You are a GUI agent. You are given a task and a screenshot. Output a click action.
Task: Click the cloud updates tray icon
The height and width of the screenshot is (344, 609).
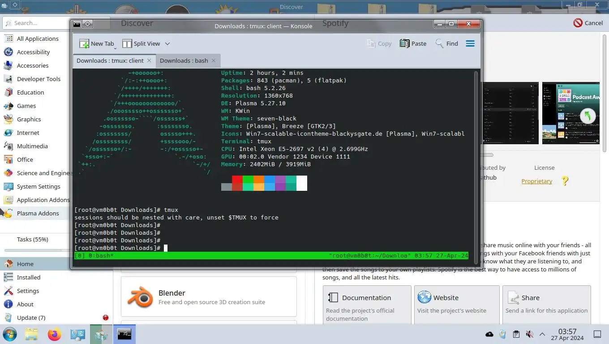[x=489, y=334]
